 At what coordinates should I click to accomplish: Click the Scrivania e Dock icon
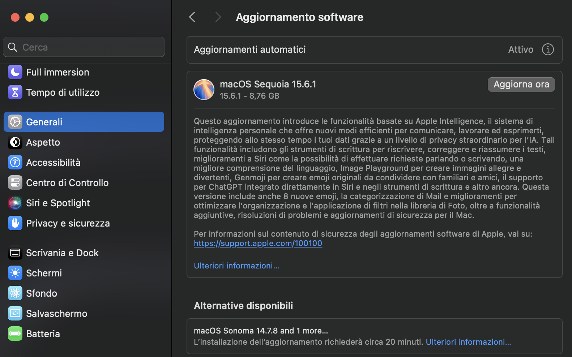(15, 253)
